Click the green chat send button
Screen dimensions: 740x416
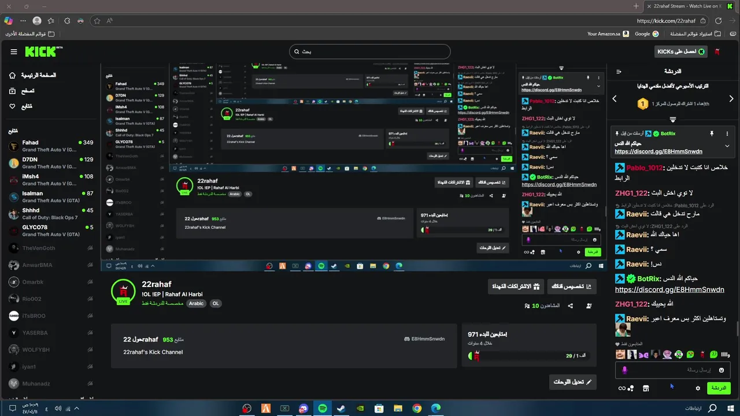coord(719,388)
